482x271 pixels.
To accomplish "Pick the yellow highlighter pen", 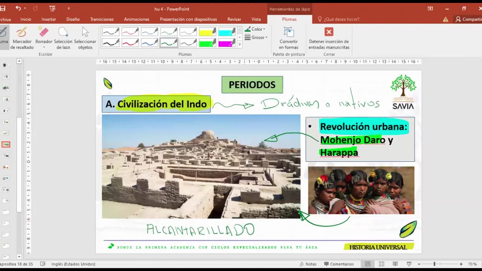I will click(x=207, y=32).
